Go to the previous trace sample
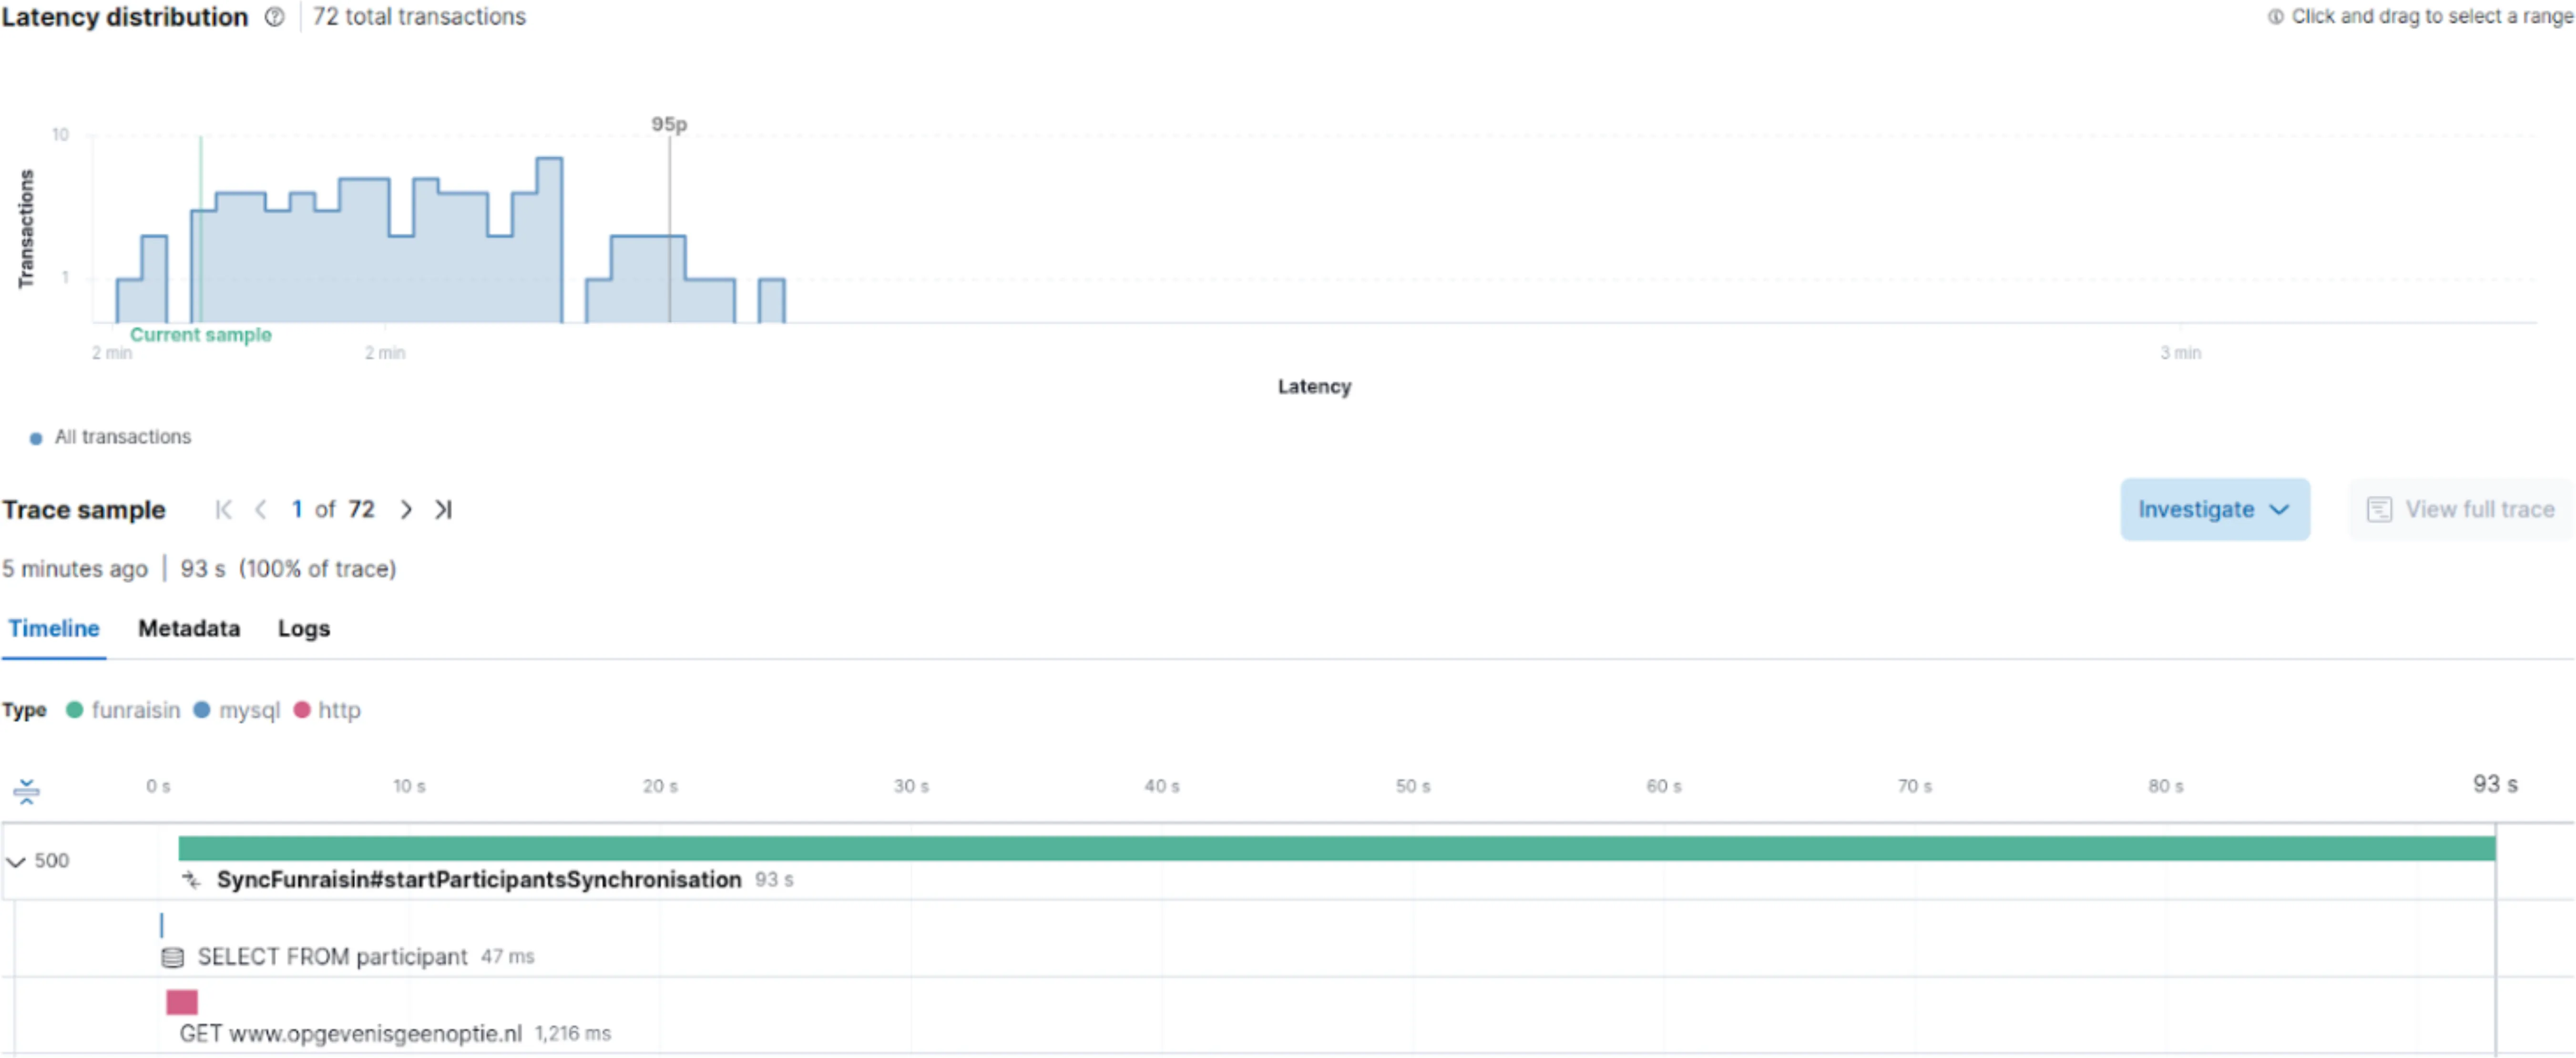Image resolution: width=2576 pixels, height=1058 pixels. 261,510
